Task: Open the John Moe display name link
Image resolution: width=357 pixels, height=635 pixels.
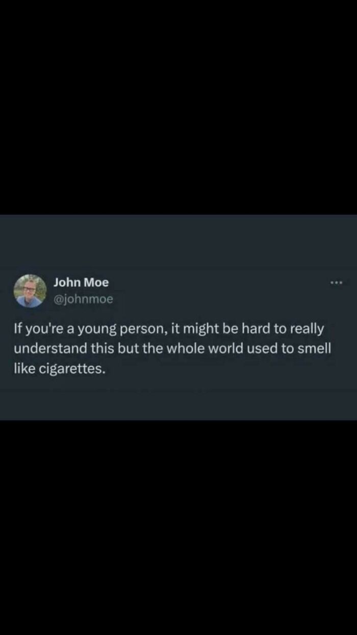Action: tap(81, 282)
